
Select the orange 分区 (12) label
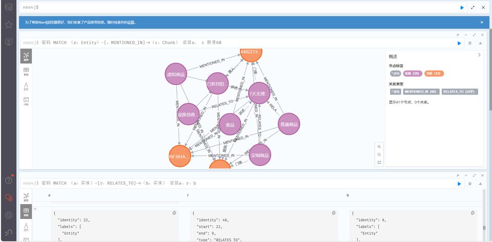[x=434, y=74]
